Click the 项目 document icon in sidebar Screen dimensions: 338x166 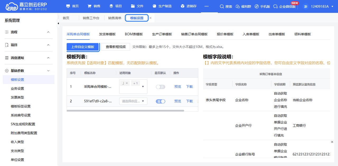click(x=7, y=45)
